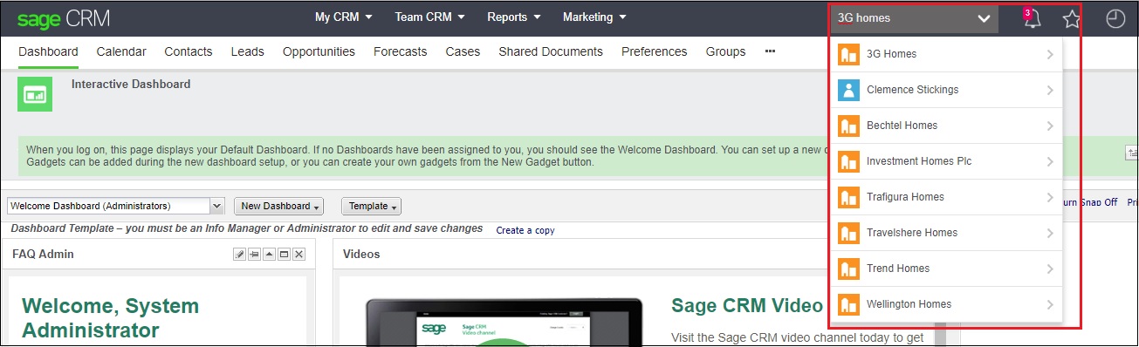Select the Investment Homes Plc result

point(946,161)
